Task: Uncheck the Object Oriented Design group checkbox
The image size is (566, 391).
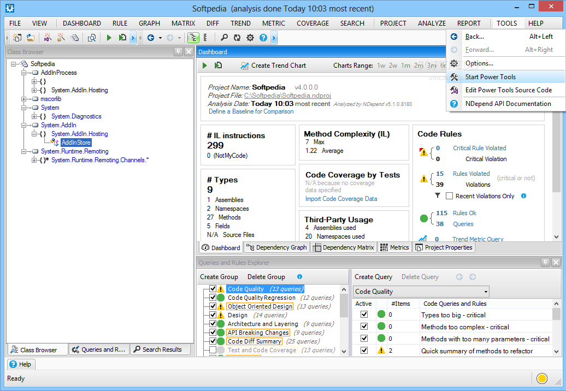Action: [x=213, y=306]
